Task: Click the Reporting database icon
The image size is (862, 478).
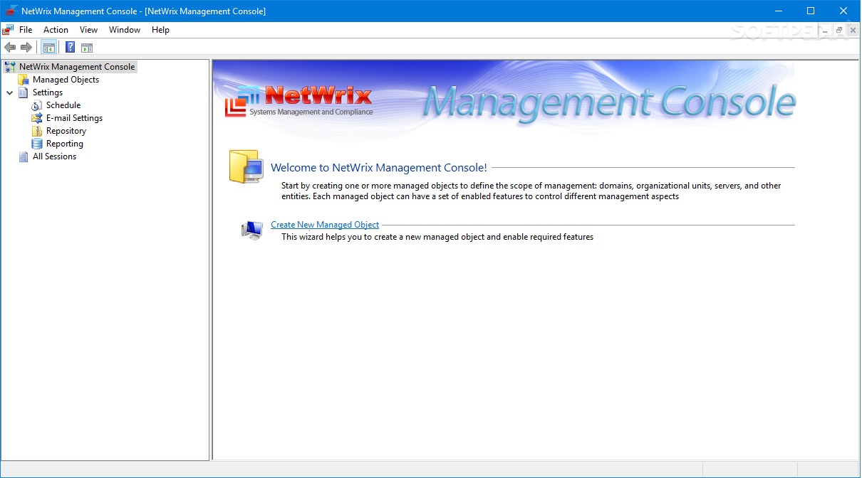Action: [x=37, y=144]
